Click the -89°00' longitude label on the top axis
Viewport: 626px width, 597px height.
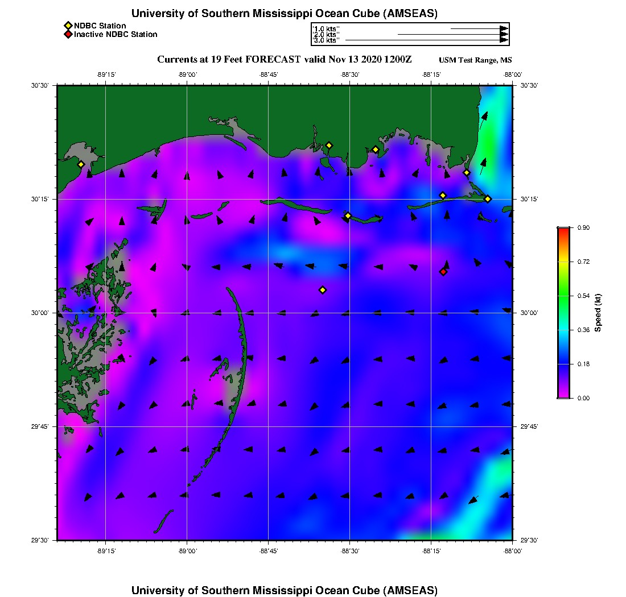point(187,74)
